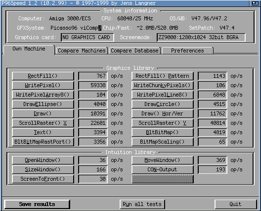Run the WritePixelLine8() test
The height and width of the screenshot is (211, 261).
pyautogui.click(x=163, y=95)
